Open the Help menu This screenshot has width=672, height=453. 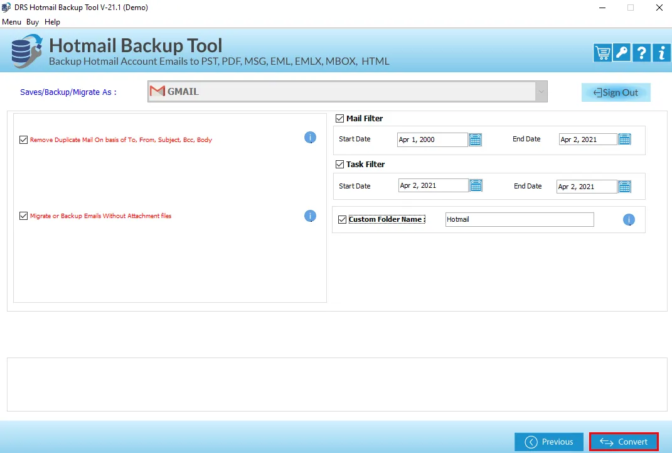click(x=52, y=22)
